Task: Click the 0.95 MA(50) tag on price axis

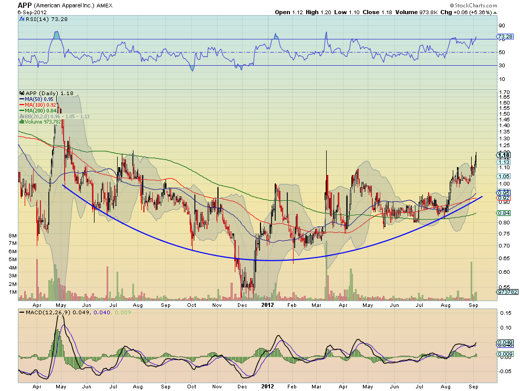Action: click(504, 193)
